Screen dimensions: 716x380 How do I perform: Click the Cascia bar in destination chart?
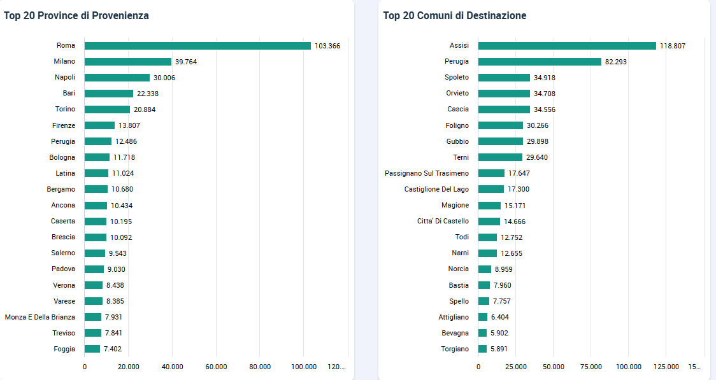coord(504,109)
